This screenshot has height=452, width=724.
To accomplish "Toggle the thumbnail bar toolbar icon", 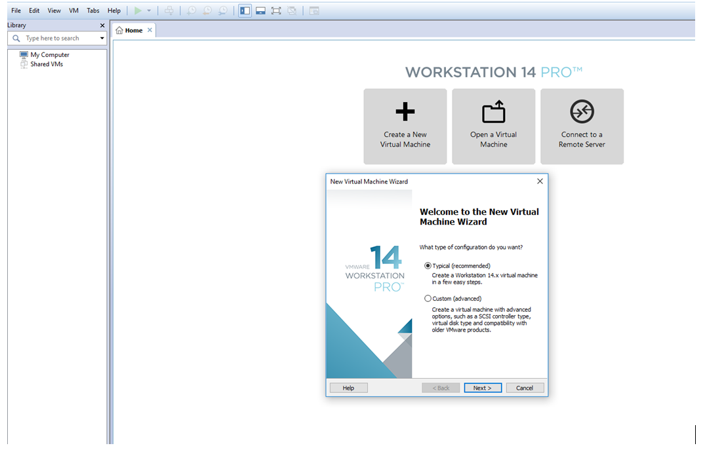I will pyautogui.click(x=260, y=10).
